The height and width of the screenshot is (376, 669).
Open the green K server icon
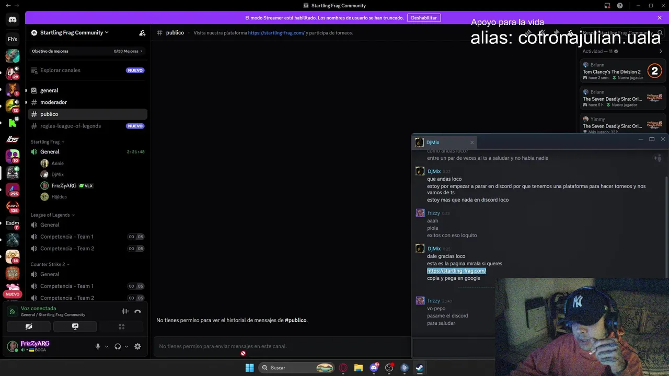[x=13, y=123]
